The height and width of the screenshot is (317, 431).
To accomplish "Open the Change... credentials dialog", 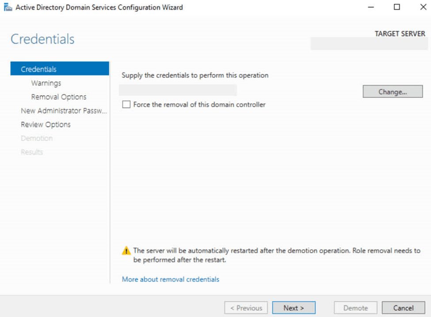I will coord(393,92).
